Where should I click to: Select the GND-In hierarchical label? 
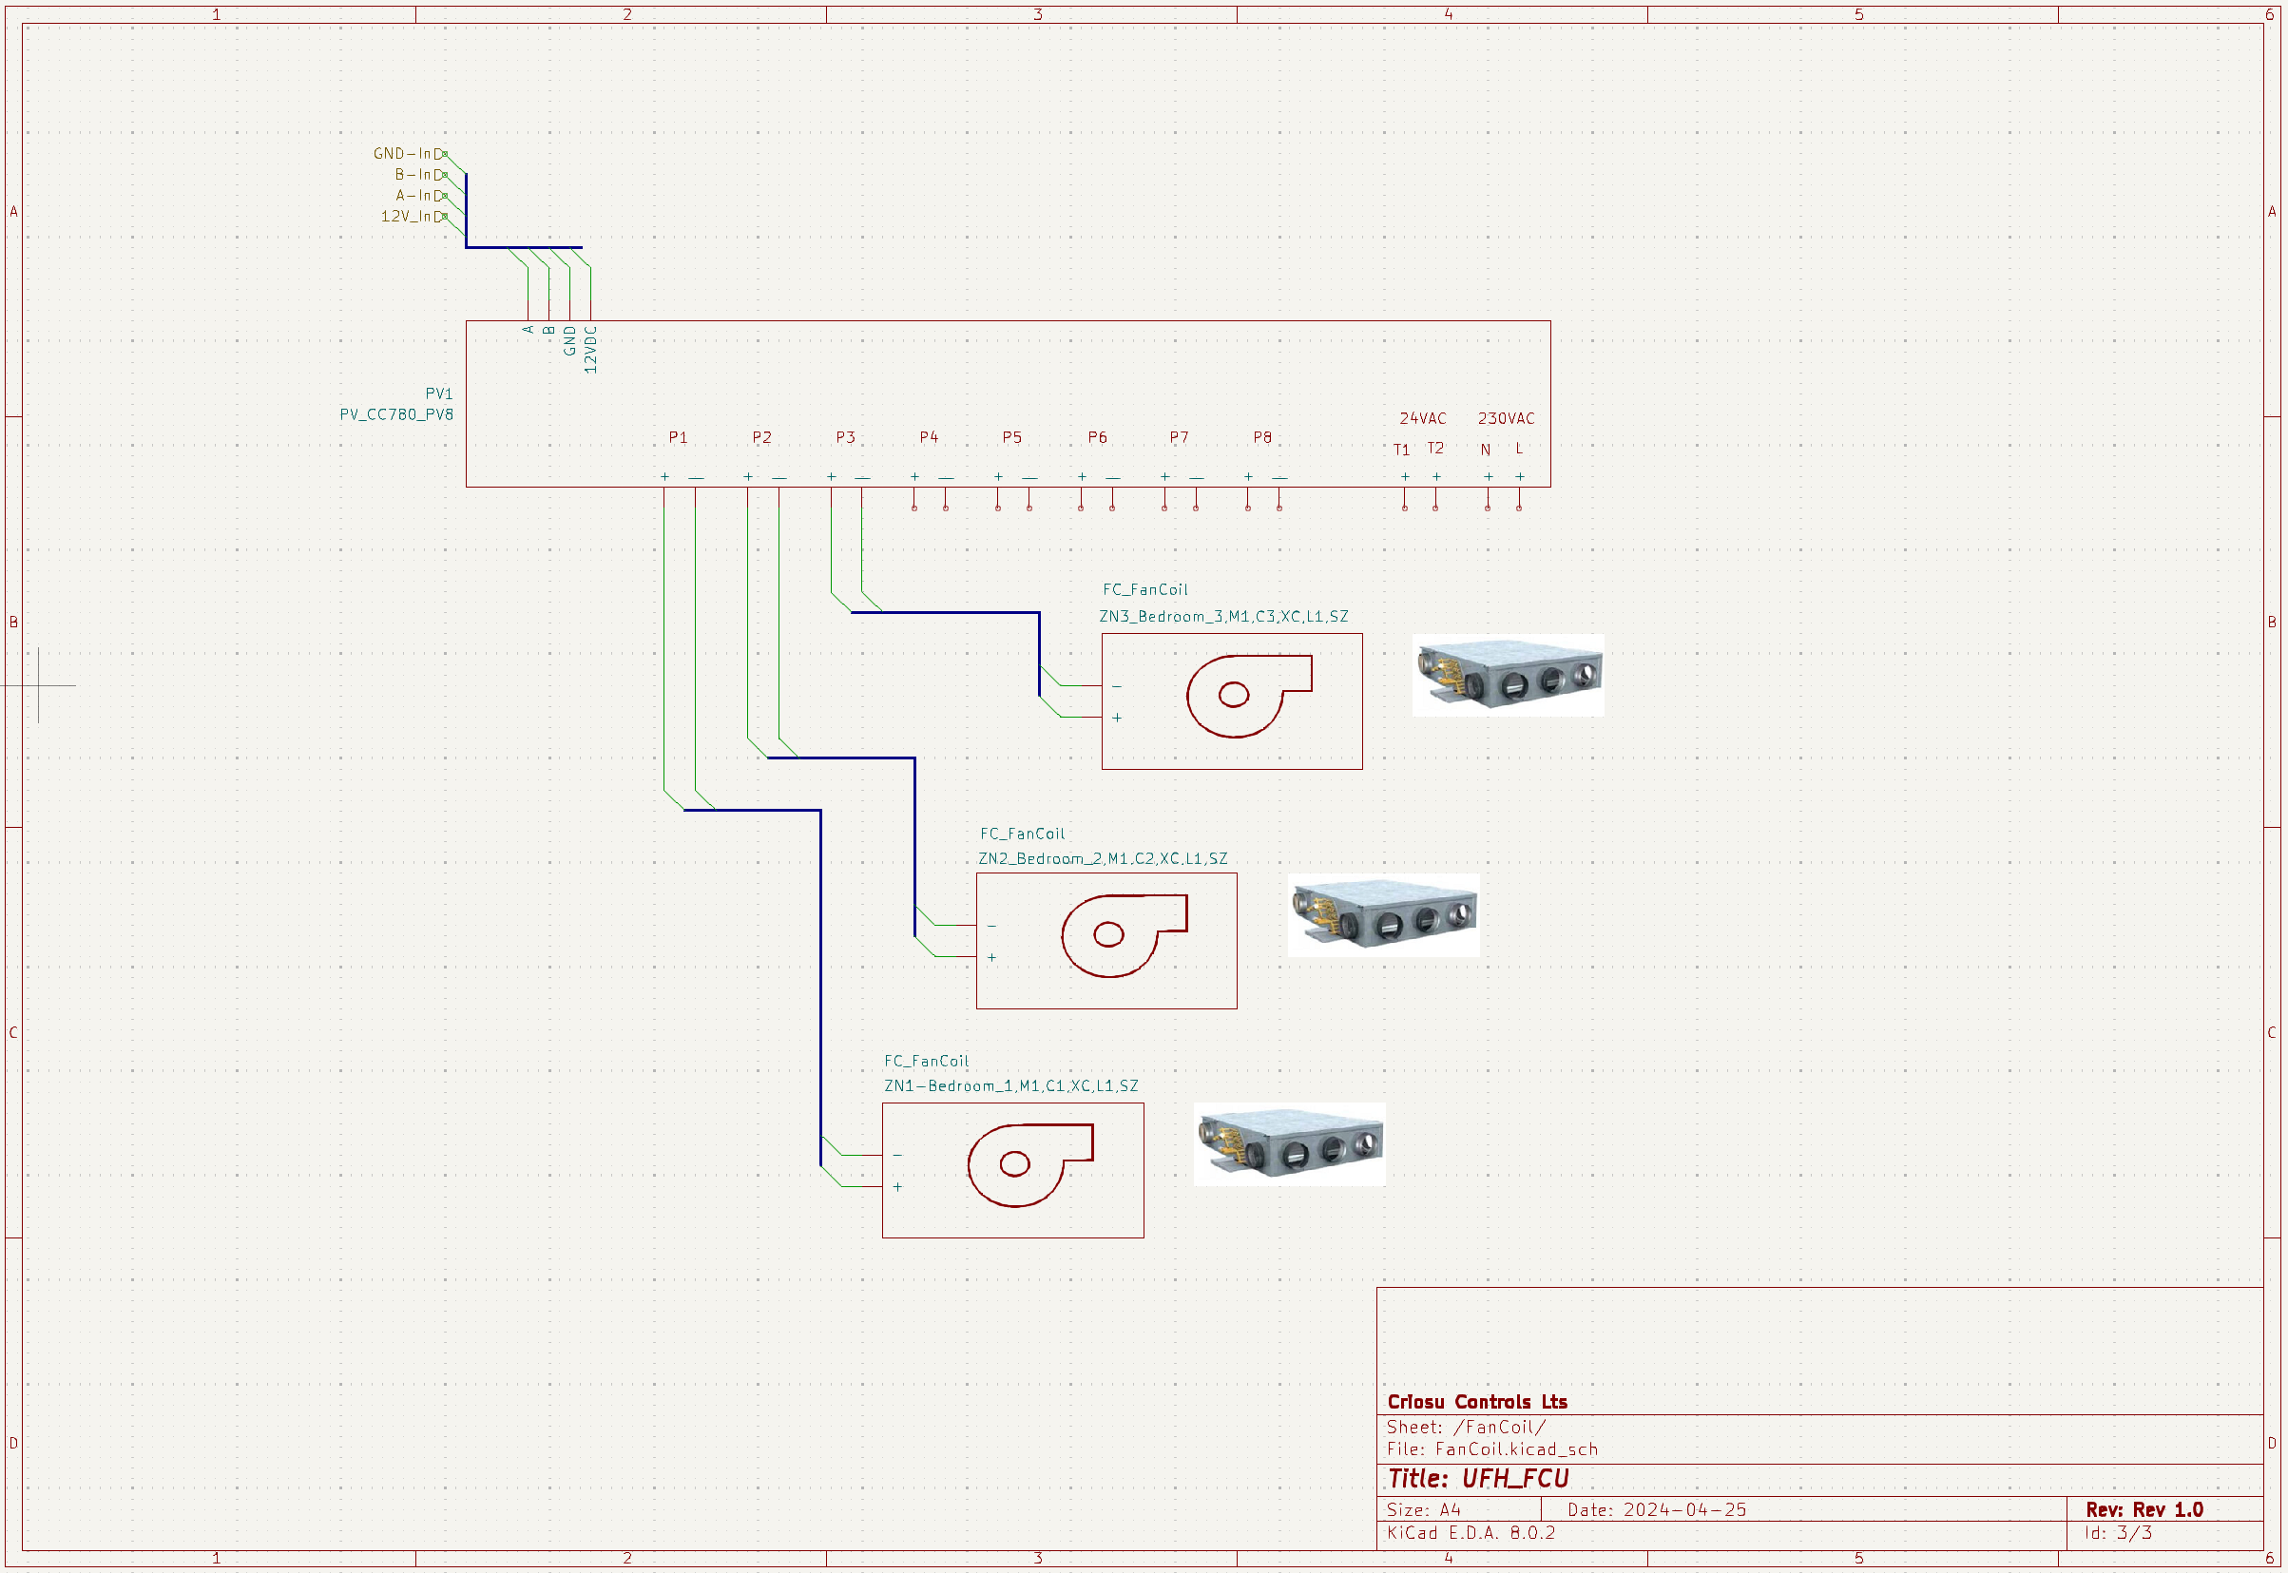click(x=410, y=154)
